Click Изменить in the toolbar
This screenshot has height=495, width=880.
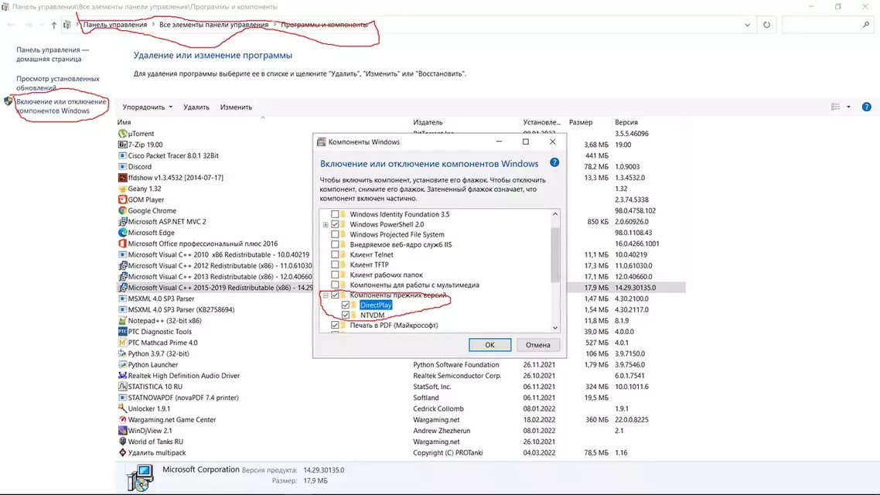pyautogui.click(x=236, y=108)
